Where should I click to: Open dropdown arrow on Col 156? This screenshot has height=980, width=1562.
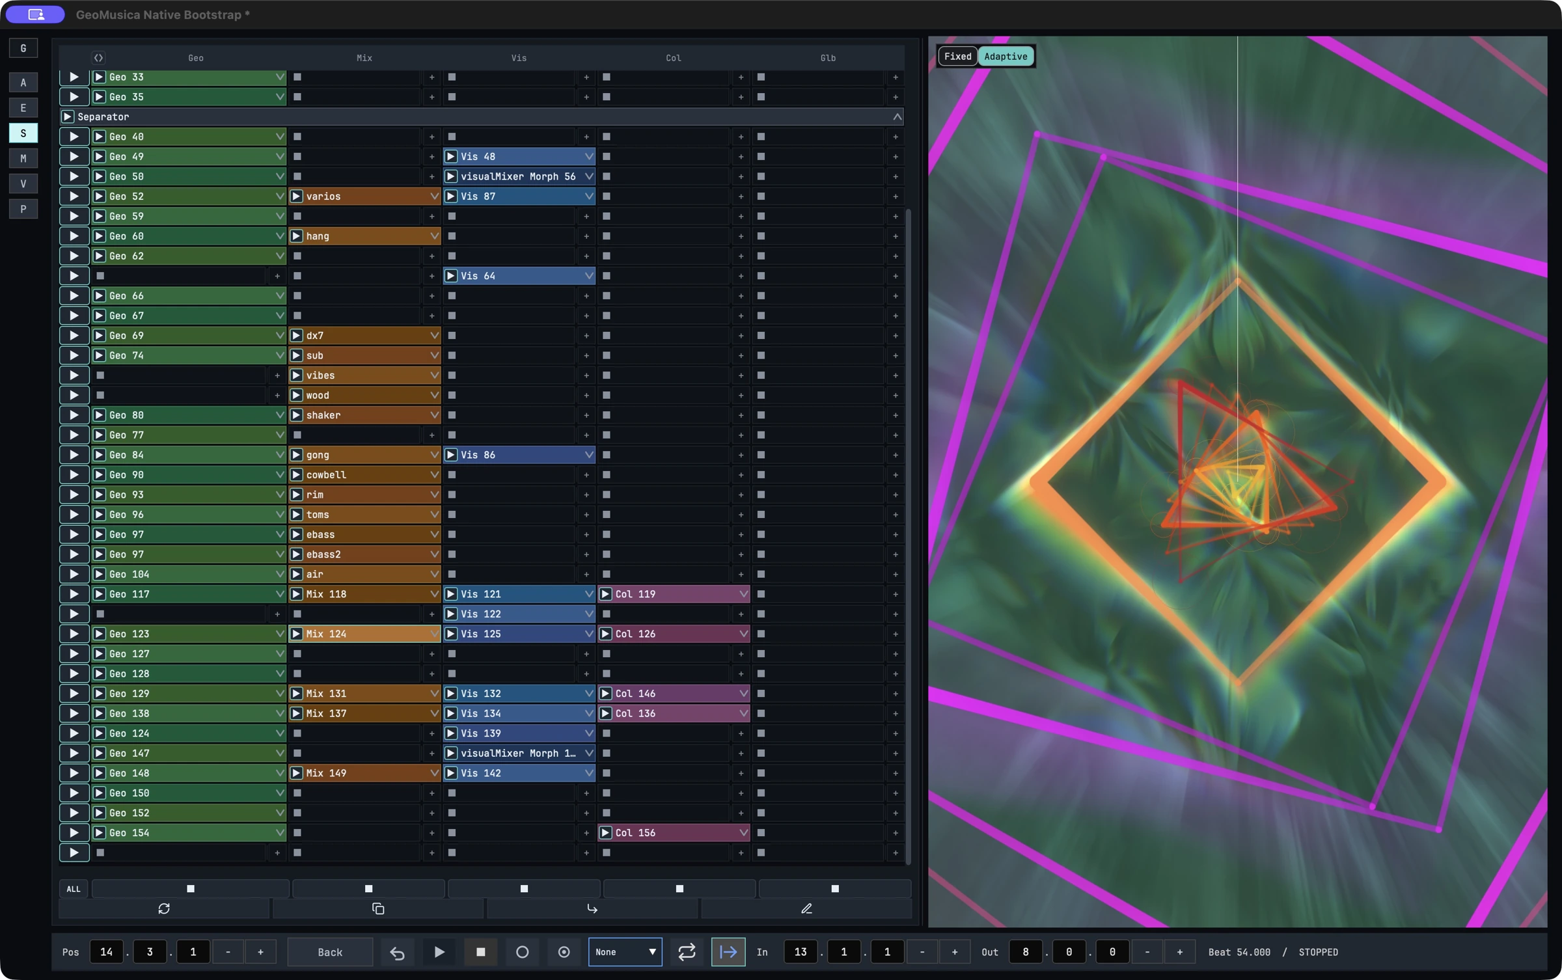point(743,833)
